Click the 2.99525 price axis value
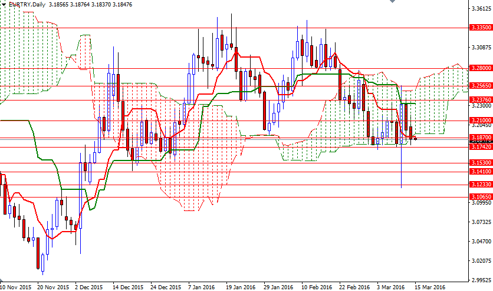The width and height of the screenshot is (493, 291). pyautogui.click(x=481, y=280)
